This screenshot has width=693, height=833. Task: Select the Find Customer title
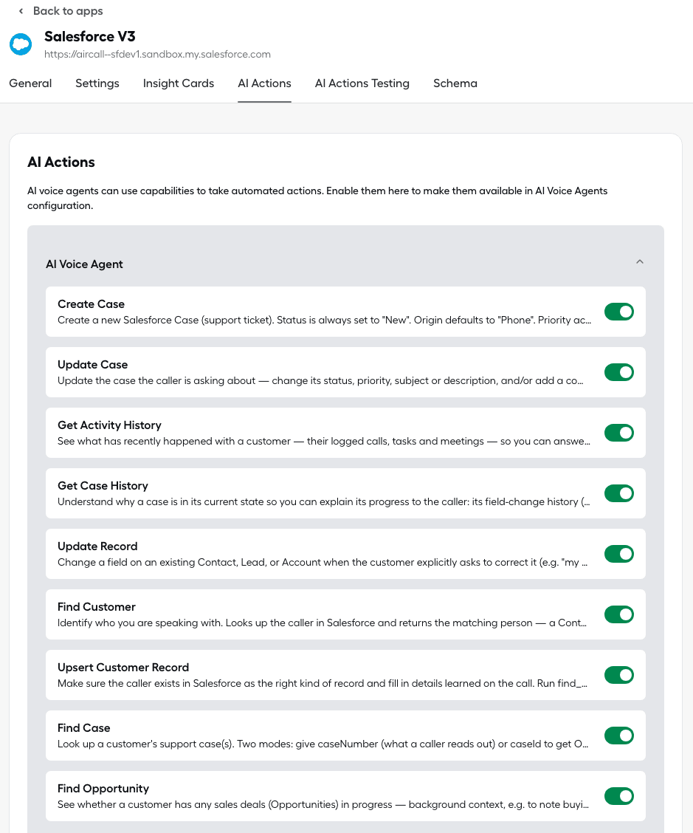coord(96,607)
